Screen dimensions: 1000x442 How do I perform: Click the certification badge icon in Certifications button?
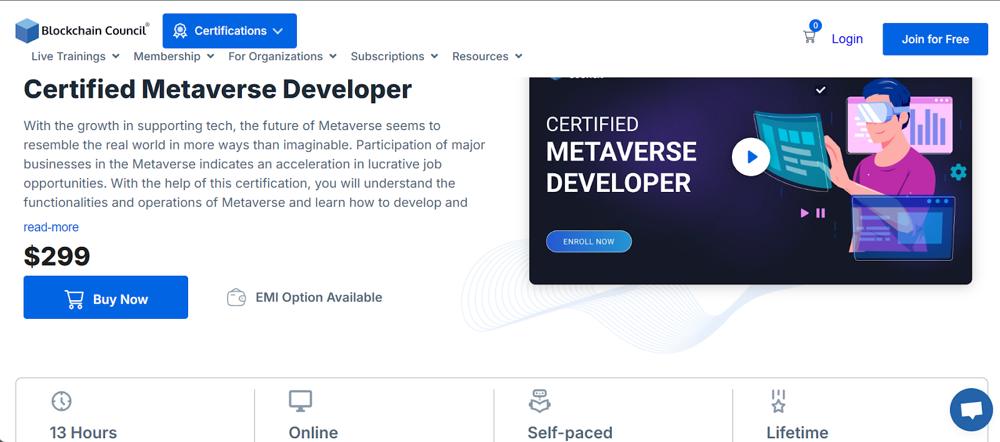click(x=180, y=31)
